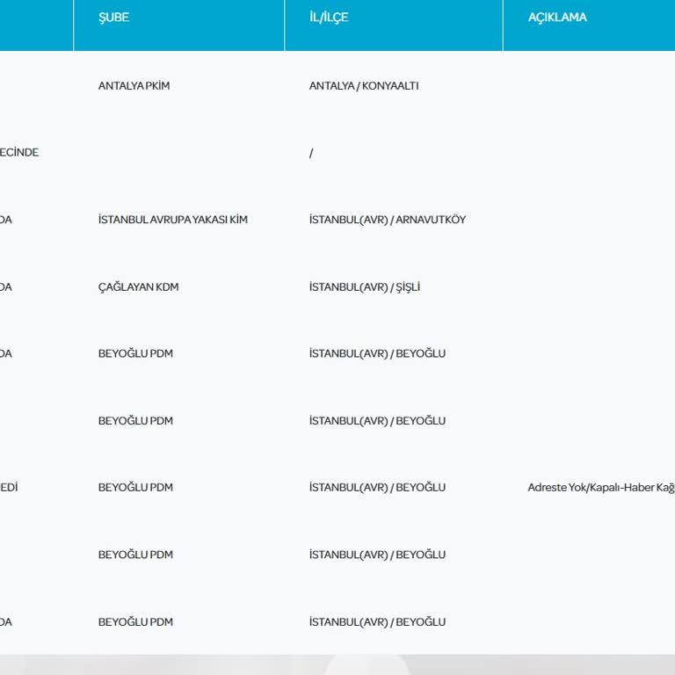Viewport: 675px width, 675px height.
Task: Select the ANTALYA / KONYAALTI cell
Action: coord(364,85)
